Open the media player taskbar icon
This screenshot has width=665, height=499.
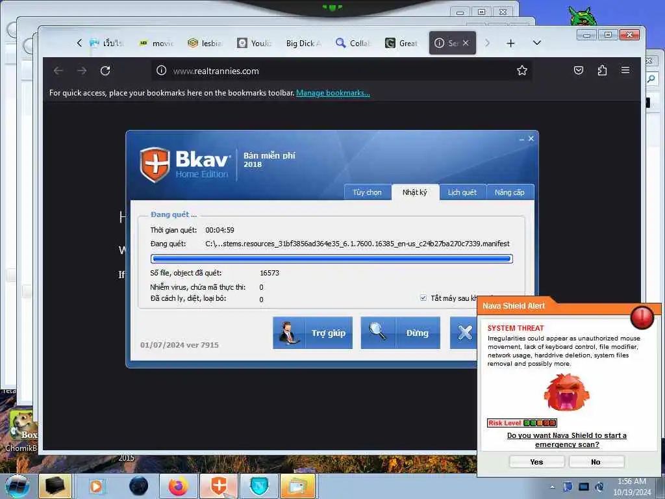click(x=97, y=486)
